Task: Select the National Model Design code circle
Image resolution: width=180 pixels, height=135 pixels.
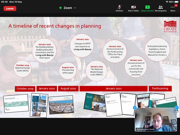Action: click(x=96, y=71)
